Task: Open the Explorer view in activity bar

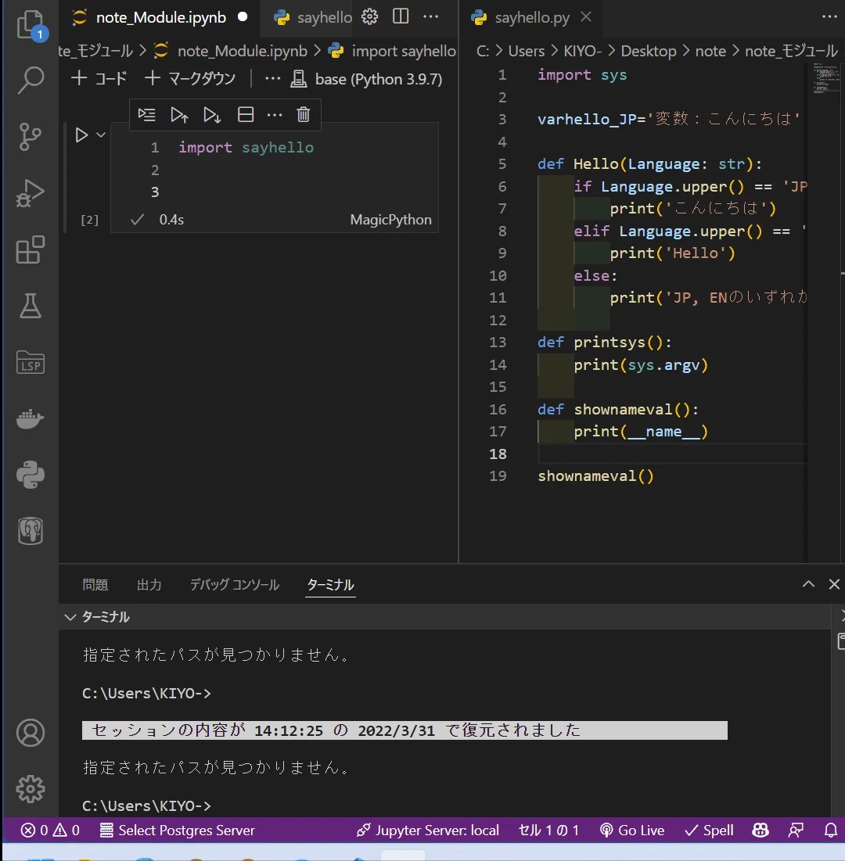Action: (31, 25)
